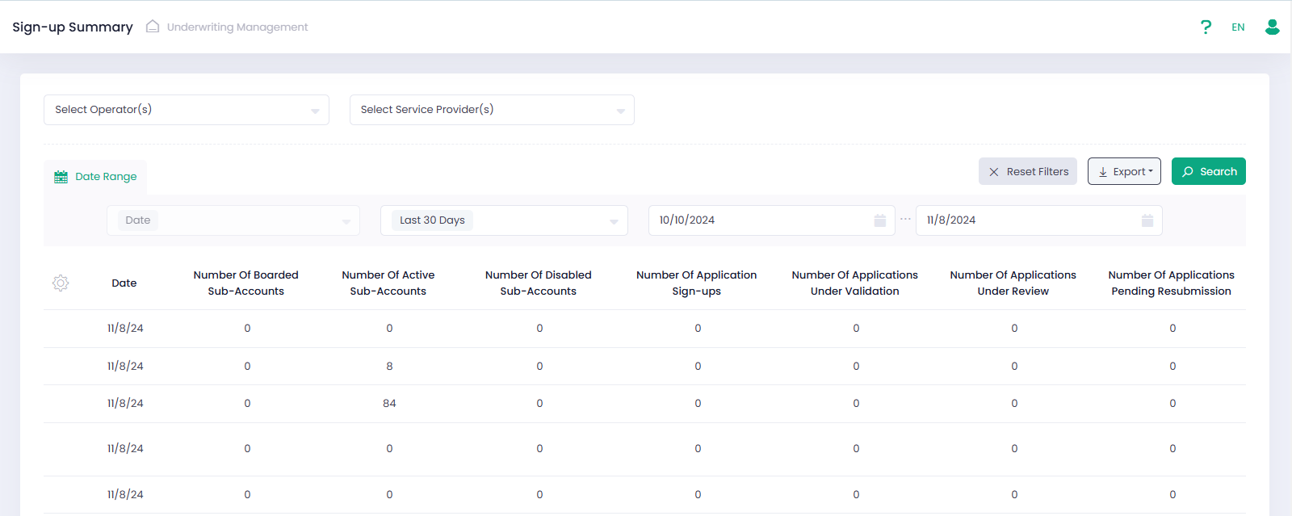Open calendar picker for start date 10/10/2024
This screenshot has width=1292, height=516.
pos(879,220)
